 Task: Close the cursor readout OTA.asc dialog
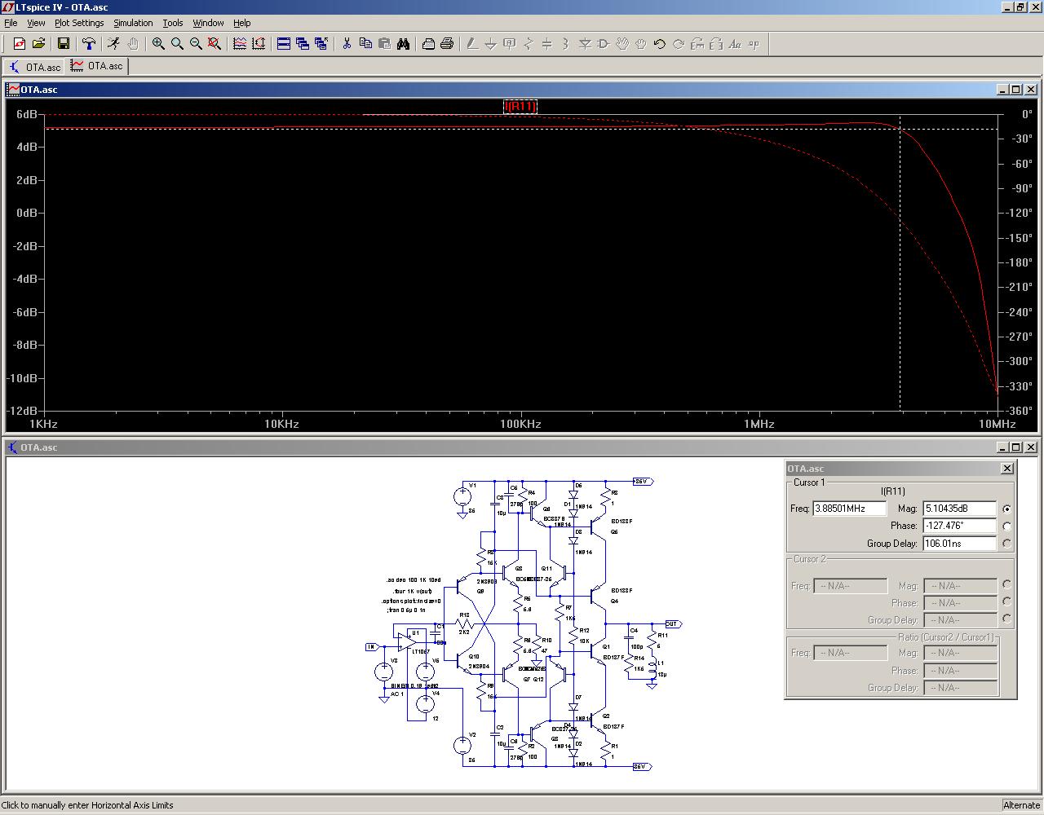pos(1006,469)
